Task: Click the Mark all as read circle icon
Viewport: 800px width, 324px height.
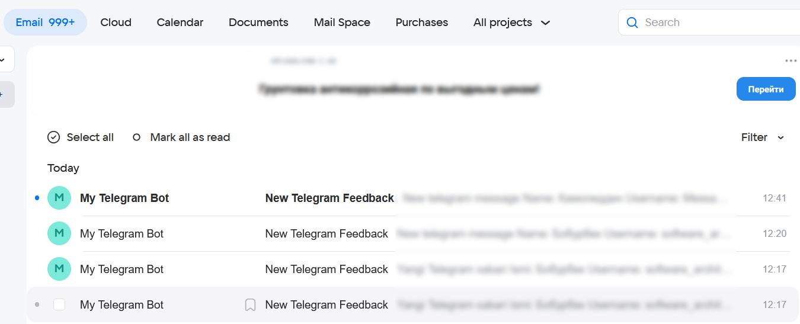Action: tap(137, 137)
